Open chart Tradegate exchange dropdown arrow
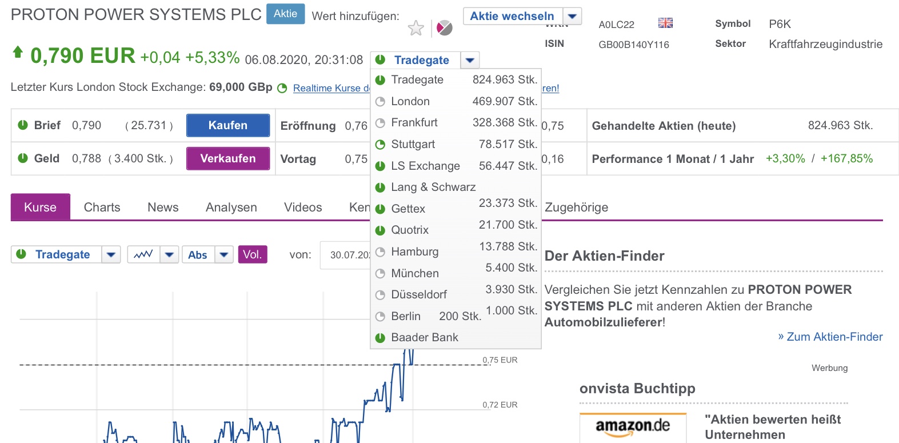The height and width of the screenshot is (443, 899). pos(111,254)
